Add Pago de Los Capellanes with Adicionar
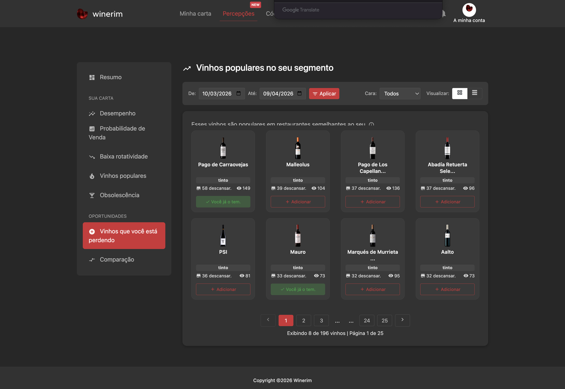 (373, 202)
